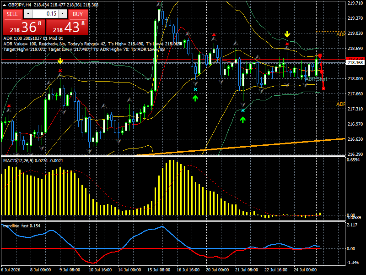Click the -1.346 trendline scale value

(x=353, y=262)
